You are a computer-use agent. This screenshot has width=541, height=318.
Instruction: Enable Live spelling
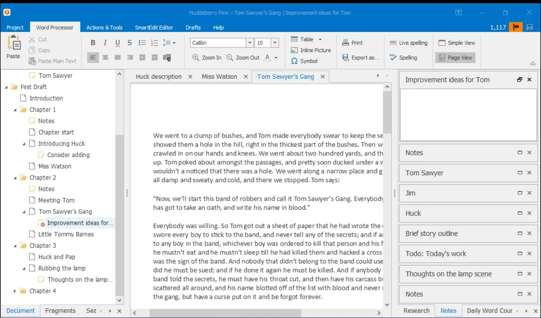408,43
